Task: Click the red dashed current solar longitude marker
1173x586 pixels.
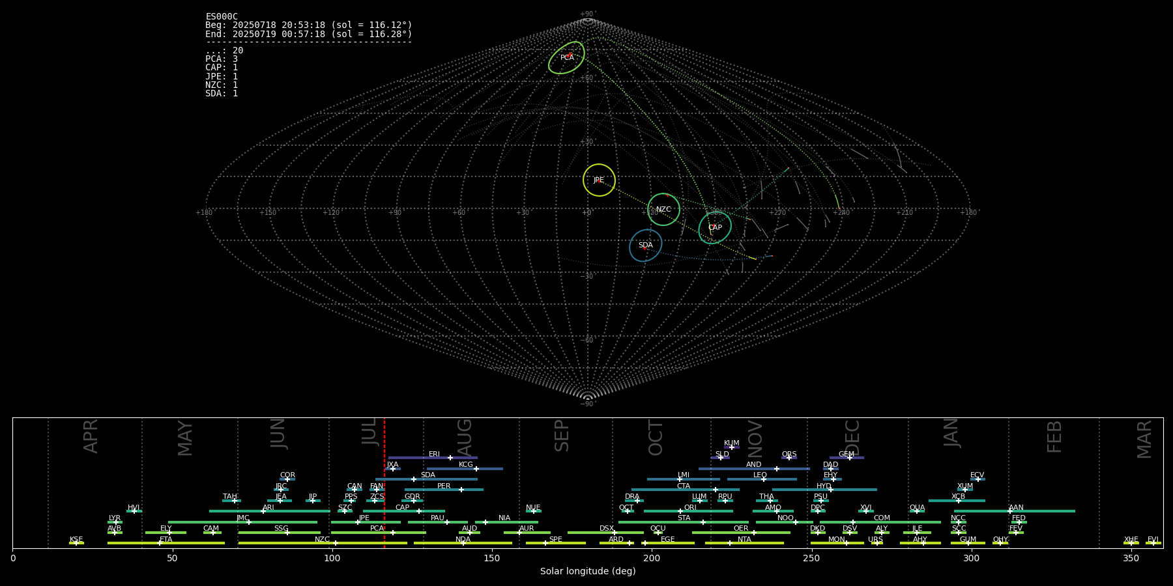Action: [x=384, y=482]
